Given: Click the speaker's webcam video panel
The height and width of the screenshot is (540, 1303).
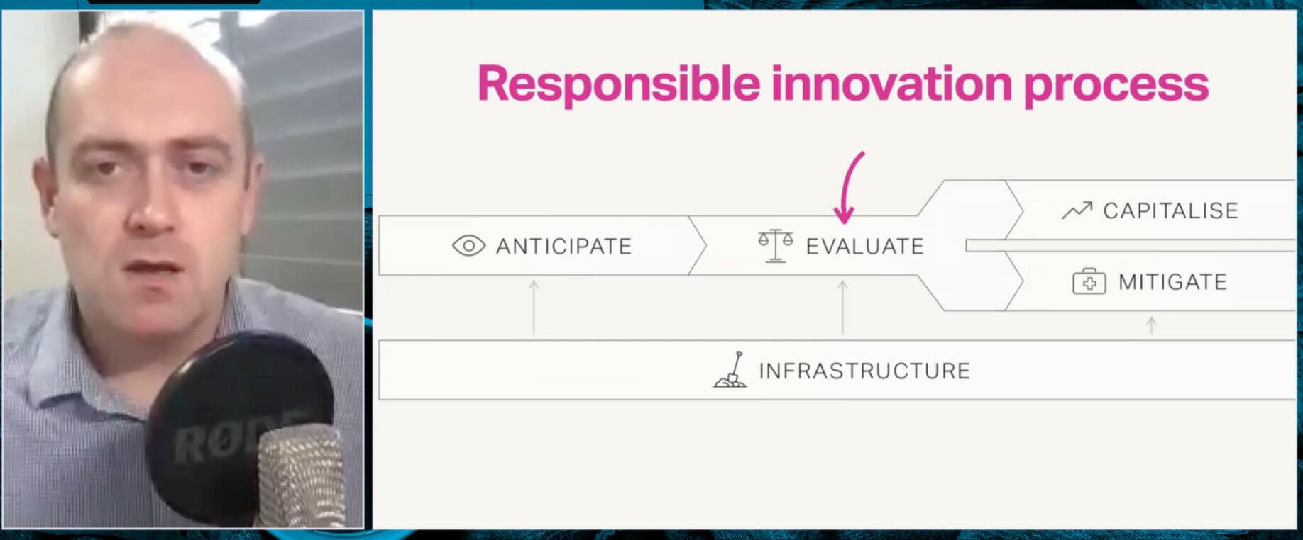Looking at the screenshot, I should 182,269.
